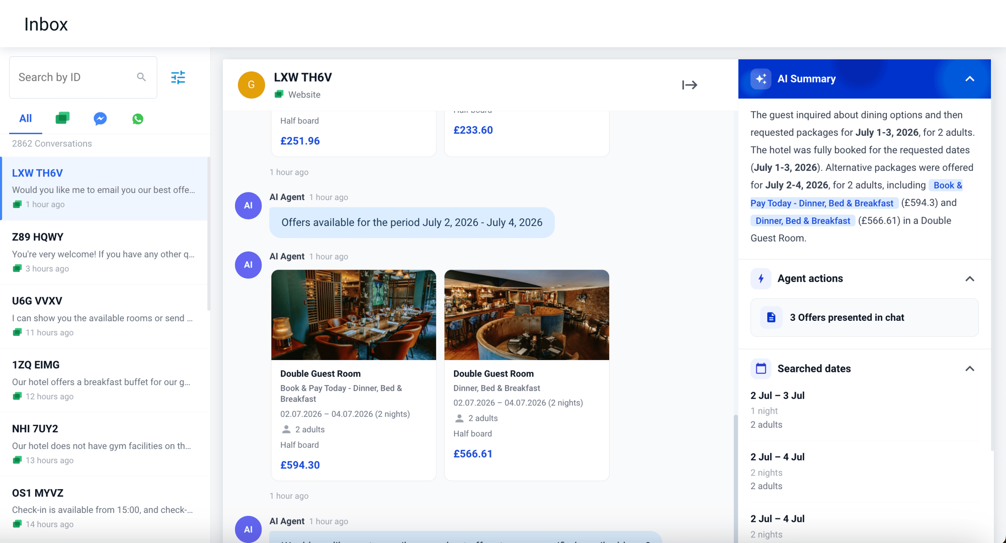Click the search magnifier icon
The width and height of the screenshot is (1006, 543).
(x=141, y=77)
